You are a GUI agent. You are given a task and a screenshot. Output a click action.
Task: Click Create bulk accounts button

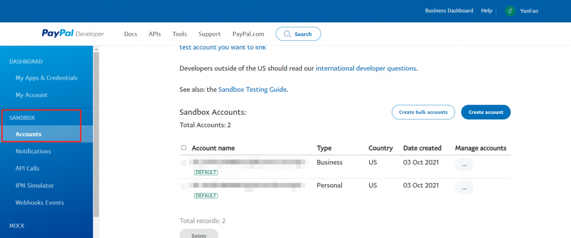tap(423, 112)
